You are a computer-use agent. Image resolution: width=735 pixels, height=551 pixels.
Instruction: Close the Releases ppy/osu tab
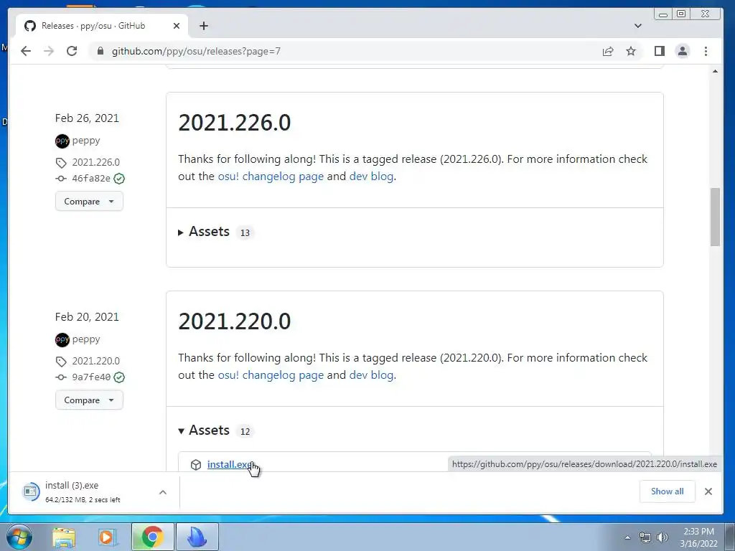pos(177,26)
